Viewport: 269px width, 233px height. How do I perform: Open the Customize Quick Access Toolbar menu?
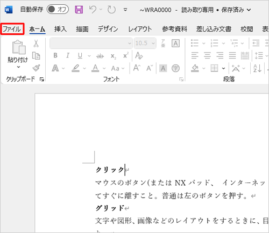point(125,10)
